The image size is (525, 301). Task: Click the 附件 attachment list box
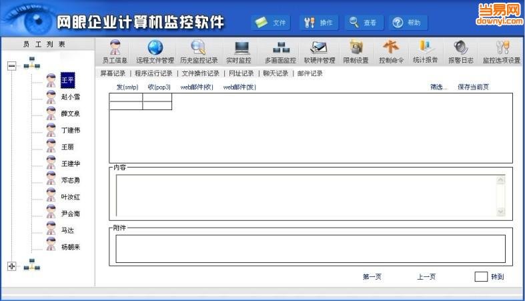coord(310,249)
